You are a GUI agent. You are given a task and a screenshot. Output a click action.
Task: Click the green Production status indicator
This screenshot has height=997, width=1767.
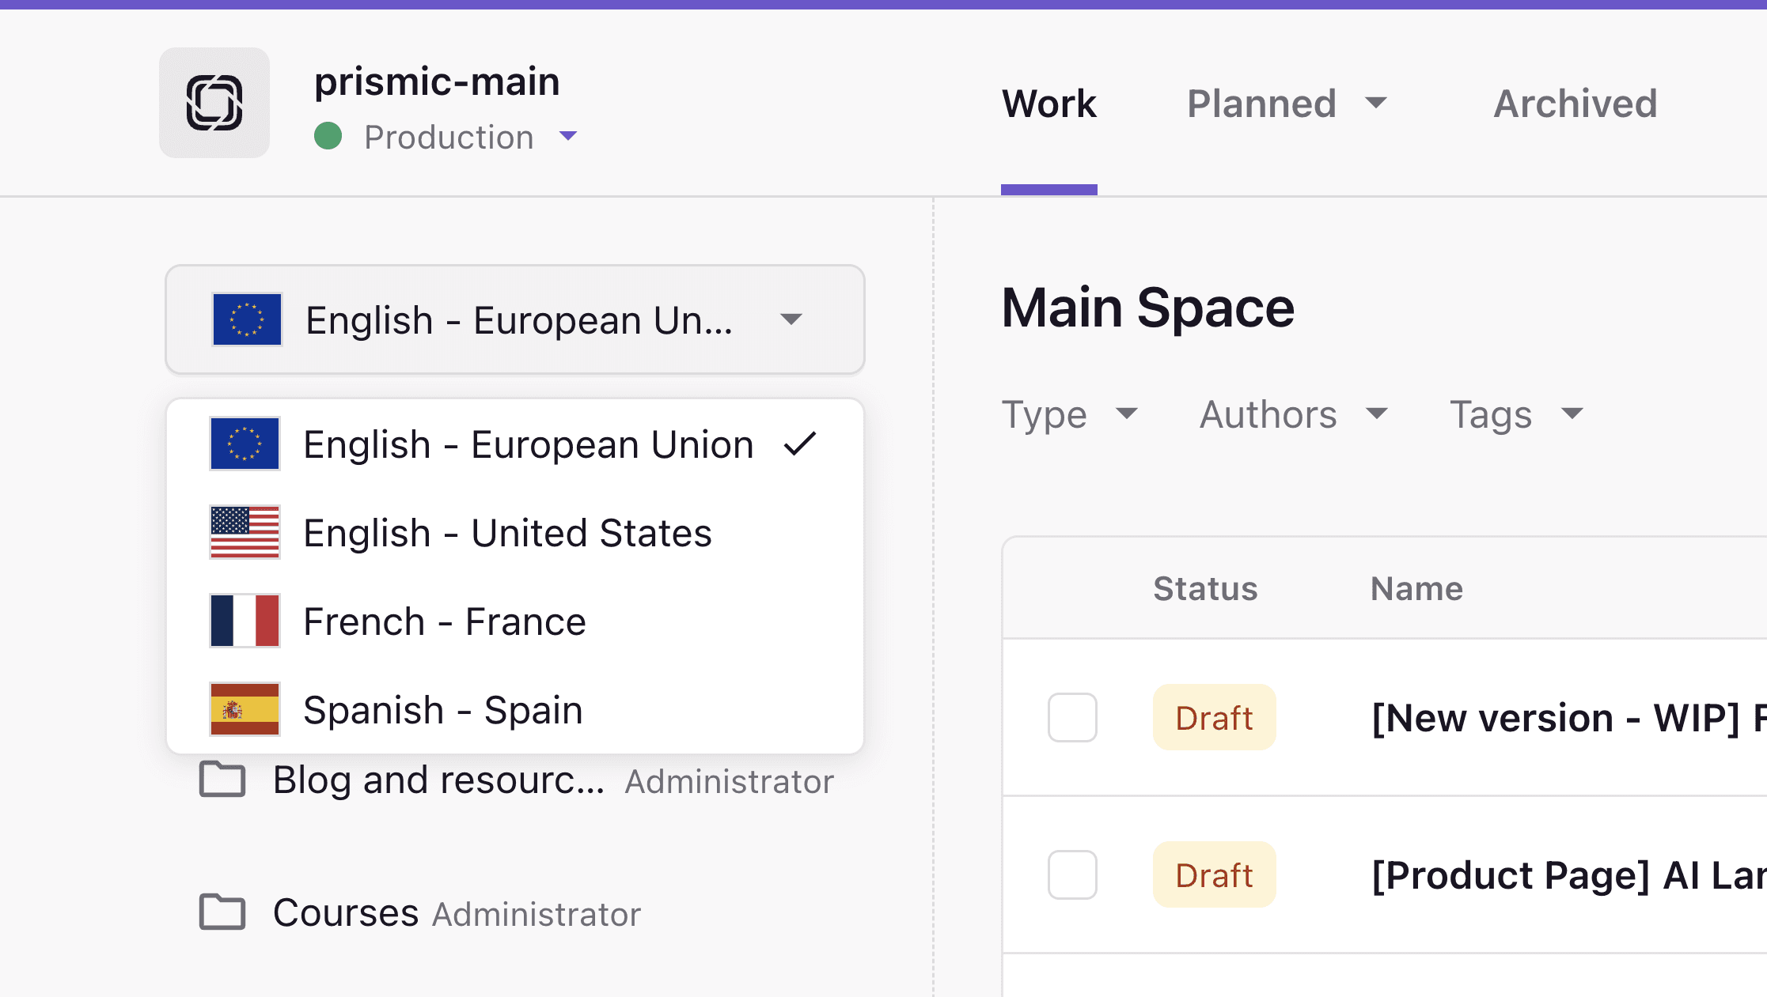pos(329,136)
